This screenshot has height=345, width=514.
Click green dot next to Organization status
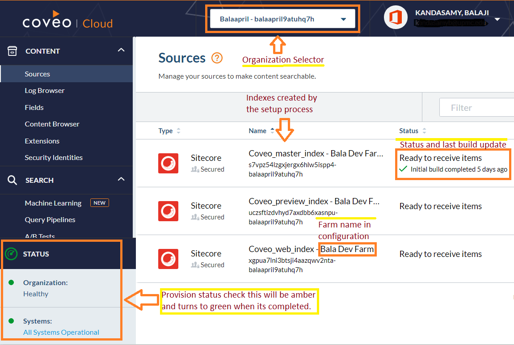pyautogui.click(x=11, y=282)
